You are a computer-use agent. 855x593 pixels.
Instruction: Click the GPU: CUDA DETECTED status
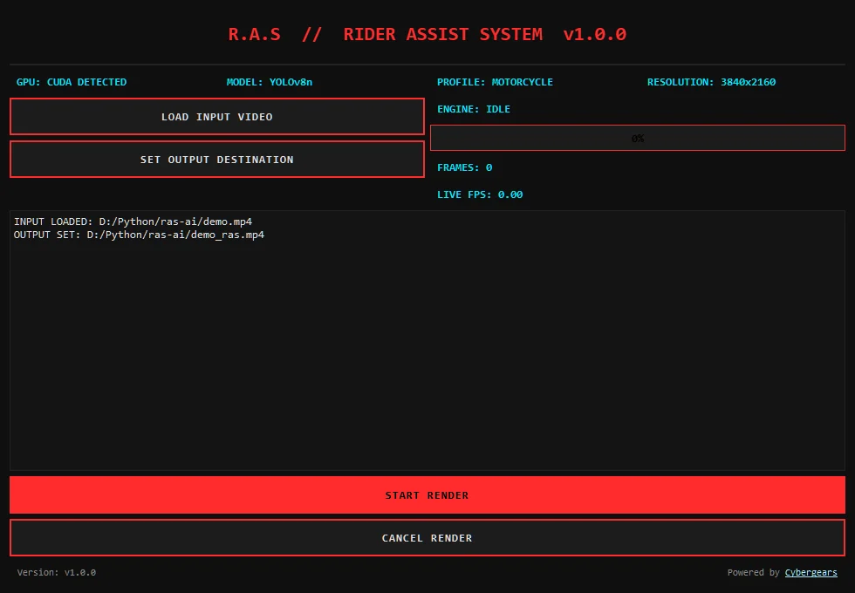coord(72,82)
